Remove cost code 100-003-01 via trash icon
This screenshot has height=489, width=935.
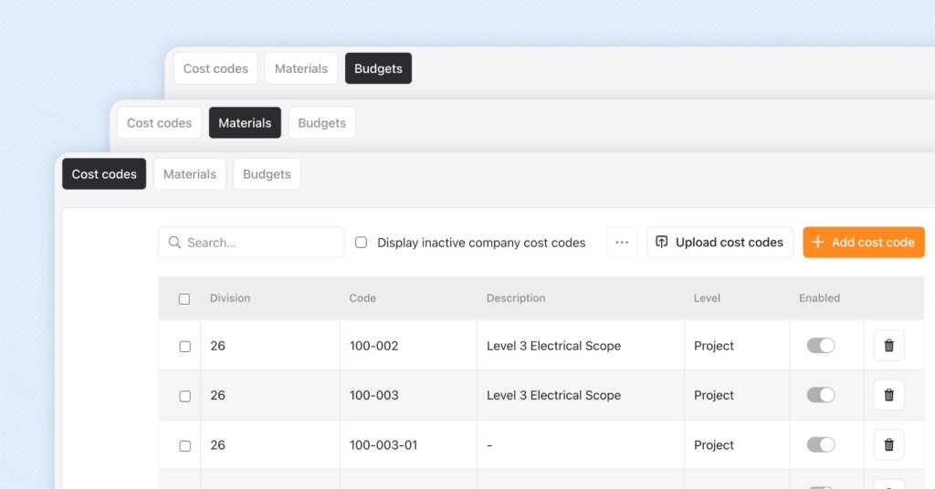888,445
